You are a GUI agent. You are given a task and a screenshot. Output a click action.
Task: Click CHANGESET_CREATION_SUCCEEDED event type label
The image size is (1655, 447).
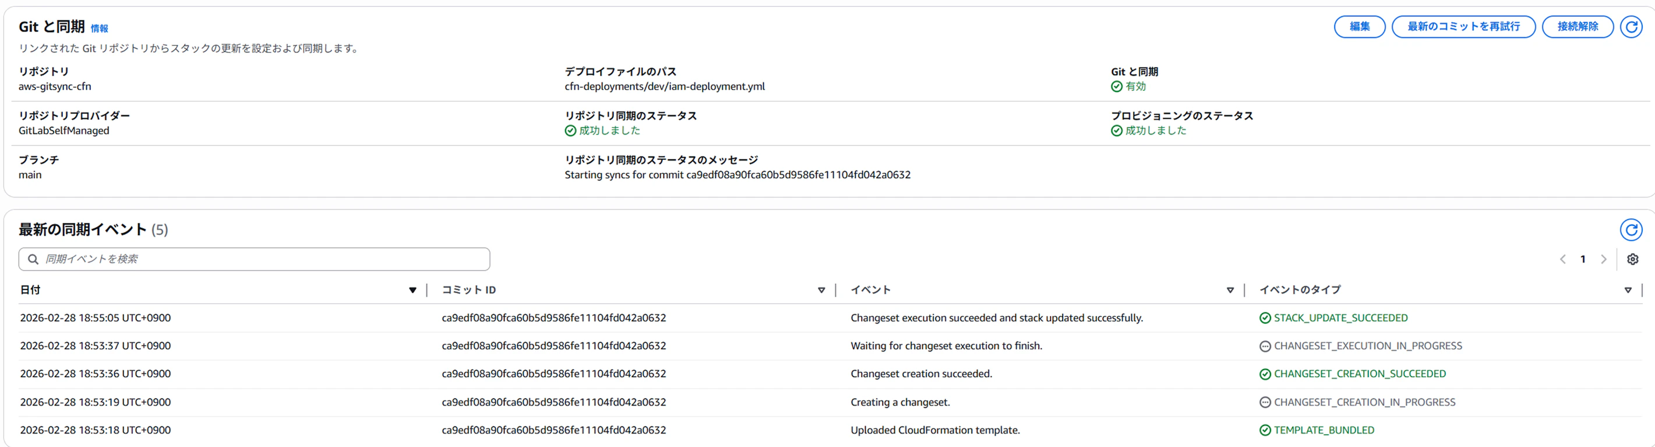[x=1360, y=374]
